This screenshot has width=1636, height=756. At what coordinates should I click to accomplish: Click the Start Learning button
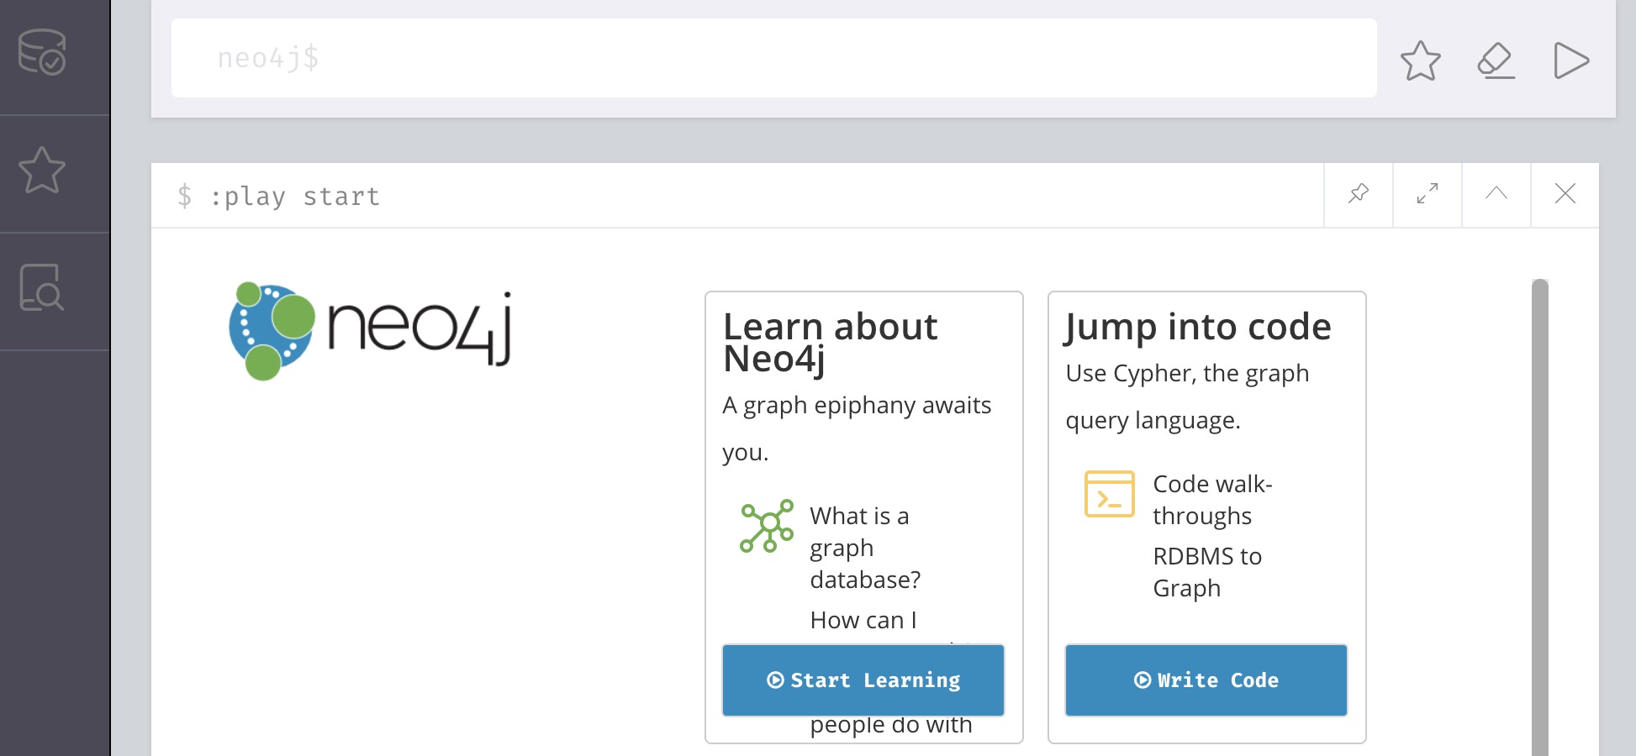[x=863, y=680]
